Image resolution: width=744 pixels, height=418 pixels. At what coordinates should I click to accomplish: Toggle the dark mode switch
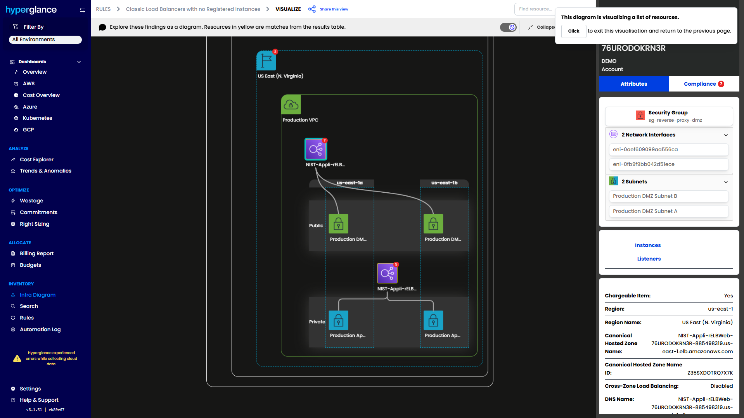click(x=508, y=27)
